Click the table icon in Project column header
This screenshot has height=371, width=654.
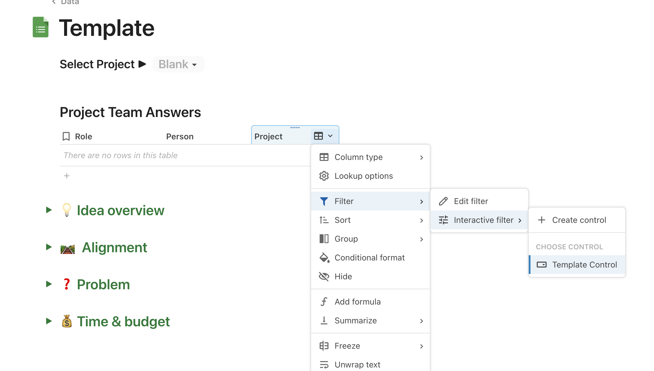coord(318,136)
